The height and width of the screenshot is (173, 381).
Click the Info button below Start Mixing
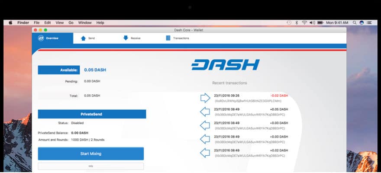[x=90, y=166]
